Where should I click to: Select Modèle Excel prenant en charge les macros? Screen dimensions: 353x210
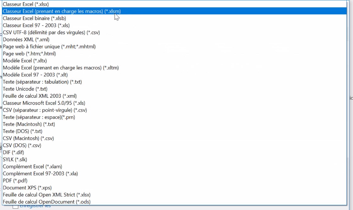coord(61,68)
